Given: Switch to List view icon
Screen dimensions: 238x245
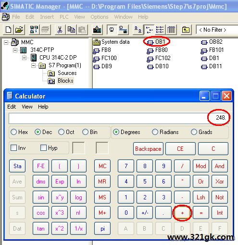Looking at the screenshot, I should (x=160, y=30).
